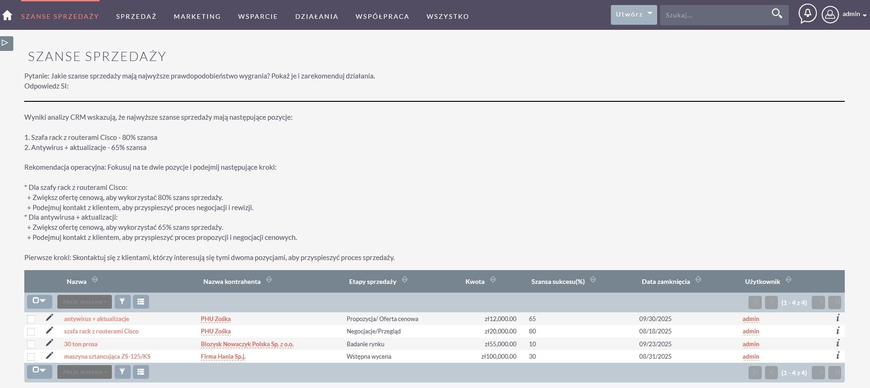Open the top filter funnel icon
870x388 pixels.
(x=122, y=302)
